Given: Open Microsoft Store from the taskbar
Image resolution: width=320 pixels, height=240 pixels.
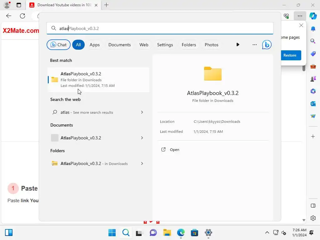Looking at the screenshot, I should point(194,232).
